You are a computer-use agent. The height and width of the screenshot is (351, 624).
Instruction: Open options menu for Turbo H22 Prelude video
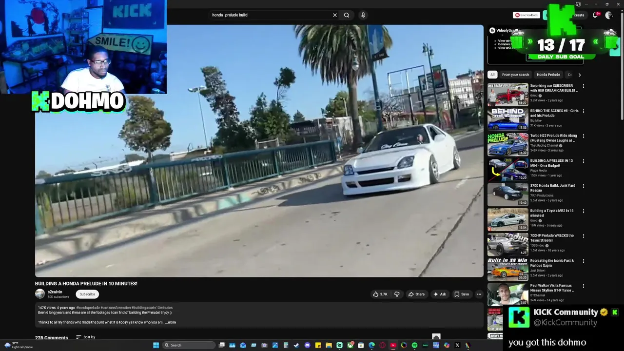pos(584,136)
